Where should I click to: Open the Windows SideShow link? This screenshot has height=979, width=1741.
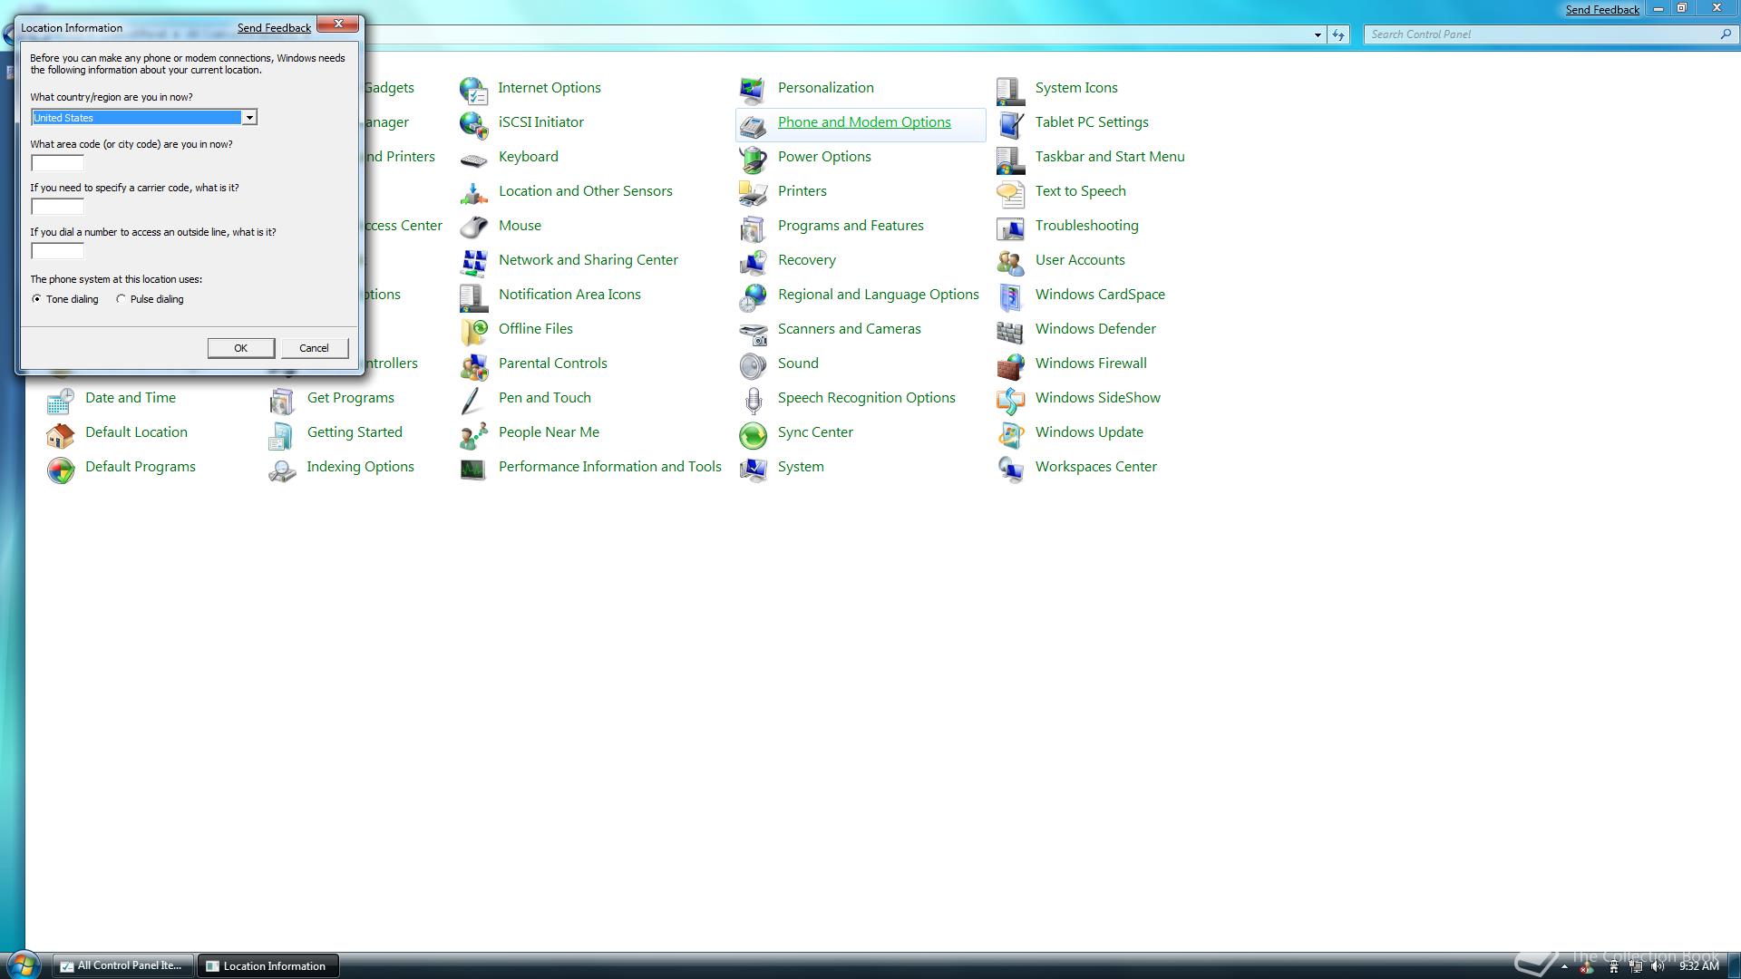[1098, 398]
